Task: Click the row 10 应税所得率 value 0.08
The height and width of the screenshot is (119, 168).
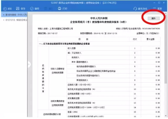Action: (x=157, y=89)
